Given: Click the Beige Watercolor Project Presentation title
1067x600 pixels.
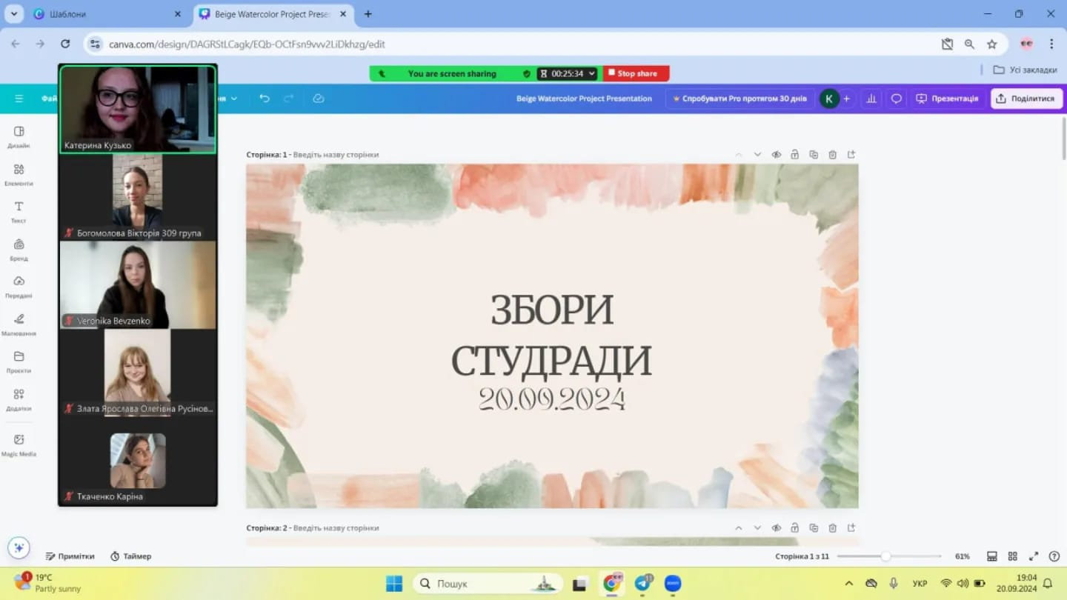Looking at the screenshot, I should 584,99.
